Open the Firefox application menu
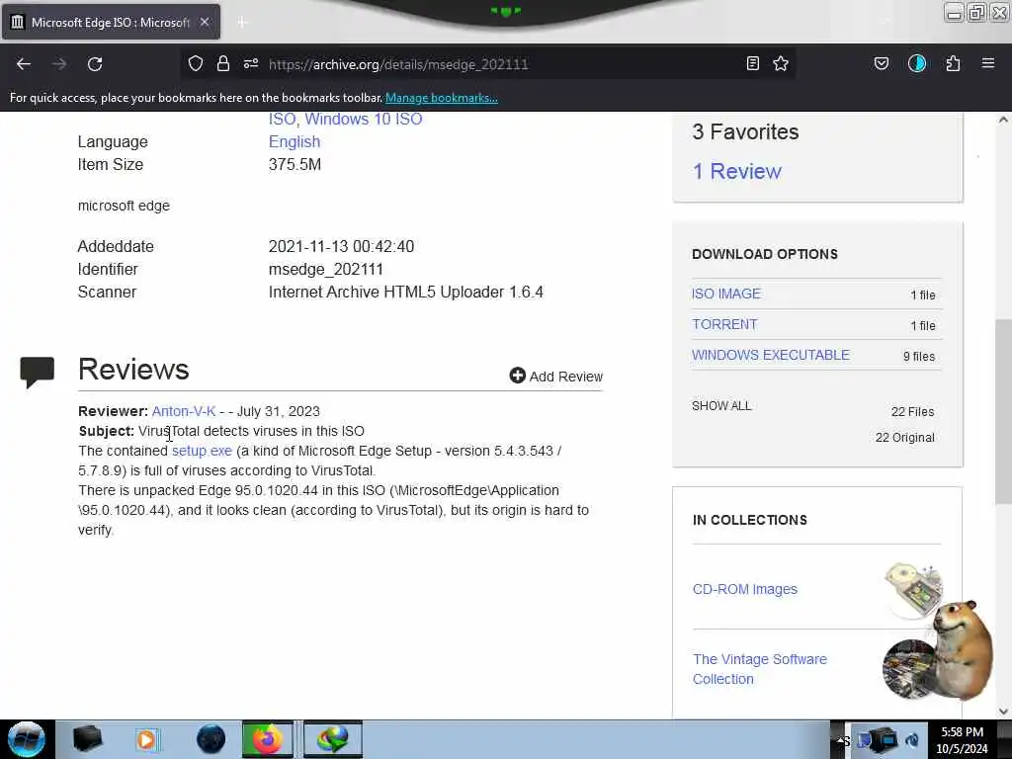The image size is (1012, 759). 988,63
